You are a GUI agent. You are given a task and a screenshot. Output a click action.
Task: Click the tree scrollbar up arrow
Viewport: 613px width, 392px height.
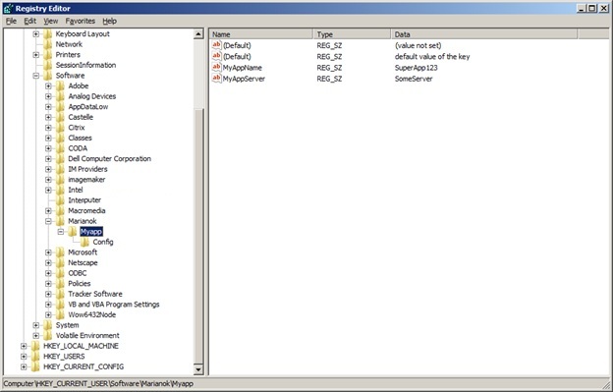click(198, 34)
